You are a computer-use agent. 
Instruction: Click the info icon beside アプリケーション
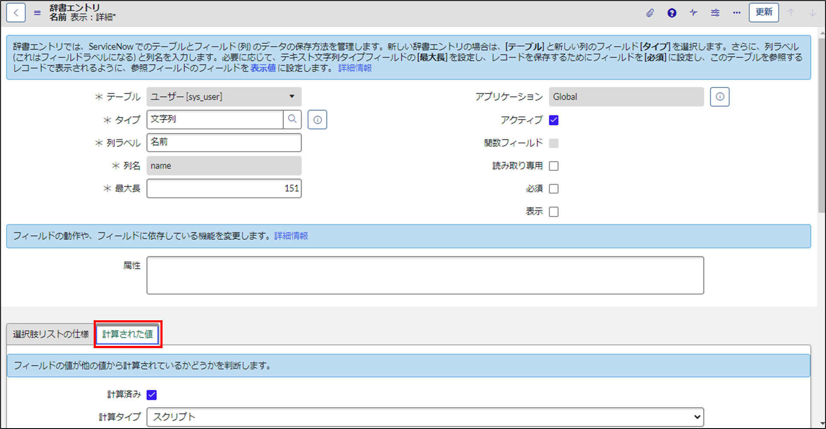(719, 97)
